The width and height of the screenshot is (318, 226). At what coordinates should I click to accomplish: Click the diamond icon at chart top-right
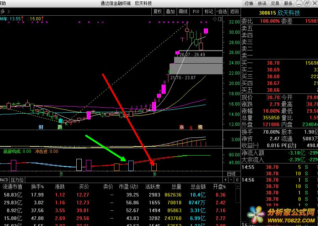[x=215, y=19]
